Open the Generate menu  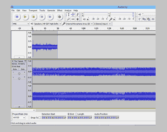coord(51,11)
